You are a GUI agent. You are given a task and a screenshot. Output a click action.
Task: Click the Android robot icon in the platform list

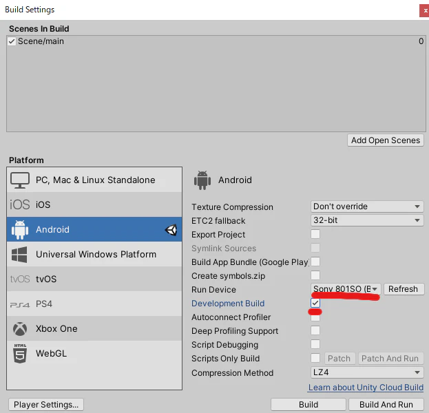(x=20, y=229)
